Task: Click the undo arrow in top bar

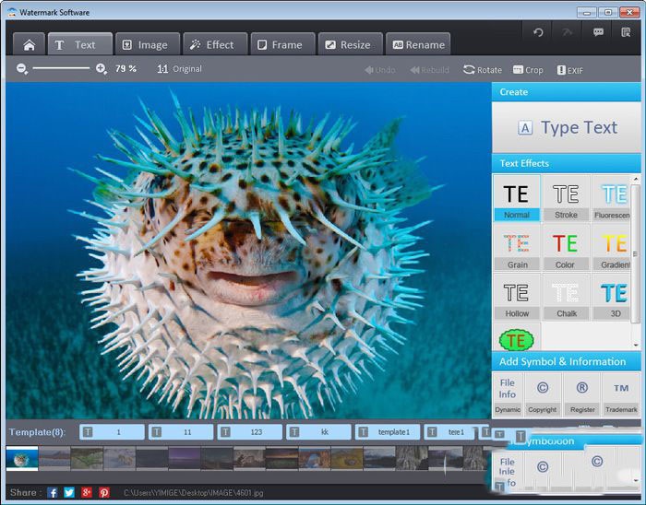Action: (x=538, y=32)
